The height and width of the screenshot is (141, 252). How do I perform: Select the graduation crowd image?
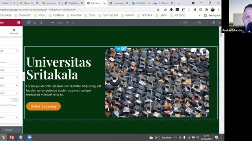(157, 83)
